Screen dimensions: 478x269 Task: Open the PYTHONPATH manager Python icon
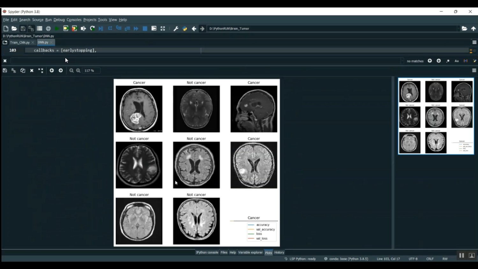185,29
